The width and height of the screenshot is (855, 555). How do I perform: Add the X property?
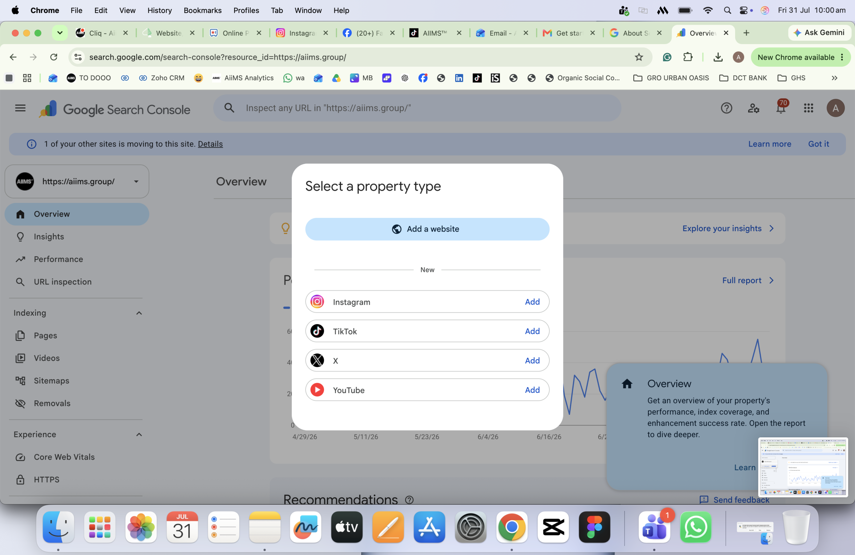click(532, 360)
